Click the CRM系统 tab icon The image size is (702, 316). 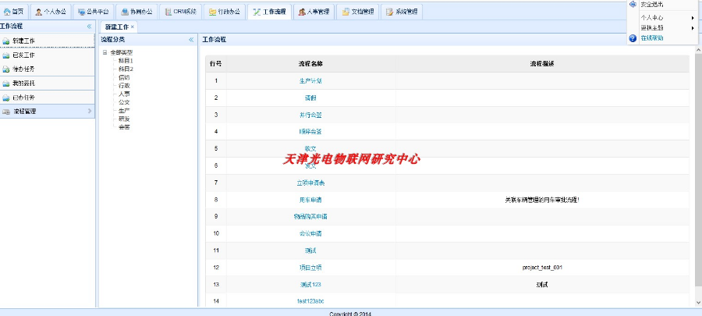coord(168,12)
